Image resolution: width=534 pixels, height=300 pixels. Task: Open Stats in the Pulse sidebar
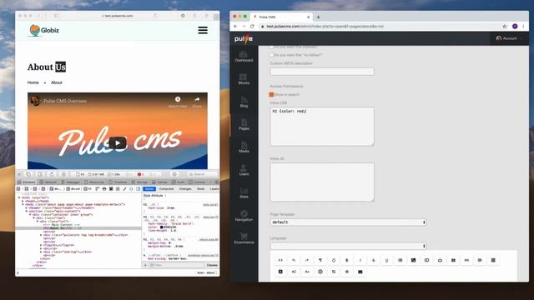tap(244, 193)
